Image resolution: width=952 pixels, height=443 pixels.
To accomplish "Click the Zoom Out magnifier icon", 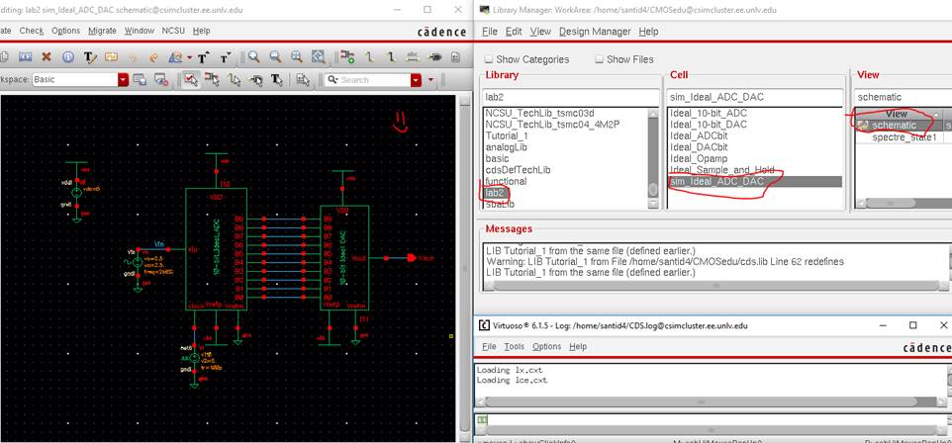I will pyautogui.click(x=274, y=57).
